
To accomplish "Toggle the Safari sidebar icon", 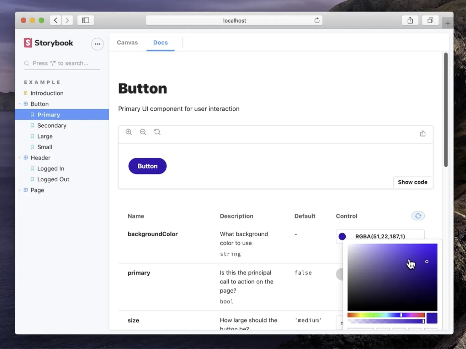I will [85, 20].
